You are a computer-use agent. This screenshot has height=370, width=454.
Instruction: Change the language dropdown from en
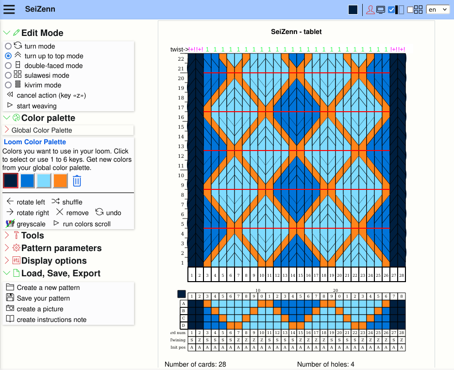[437, 9]
